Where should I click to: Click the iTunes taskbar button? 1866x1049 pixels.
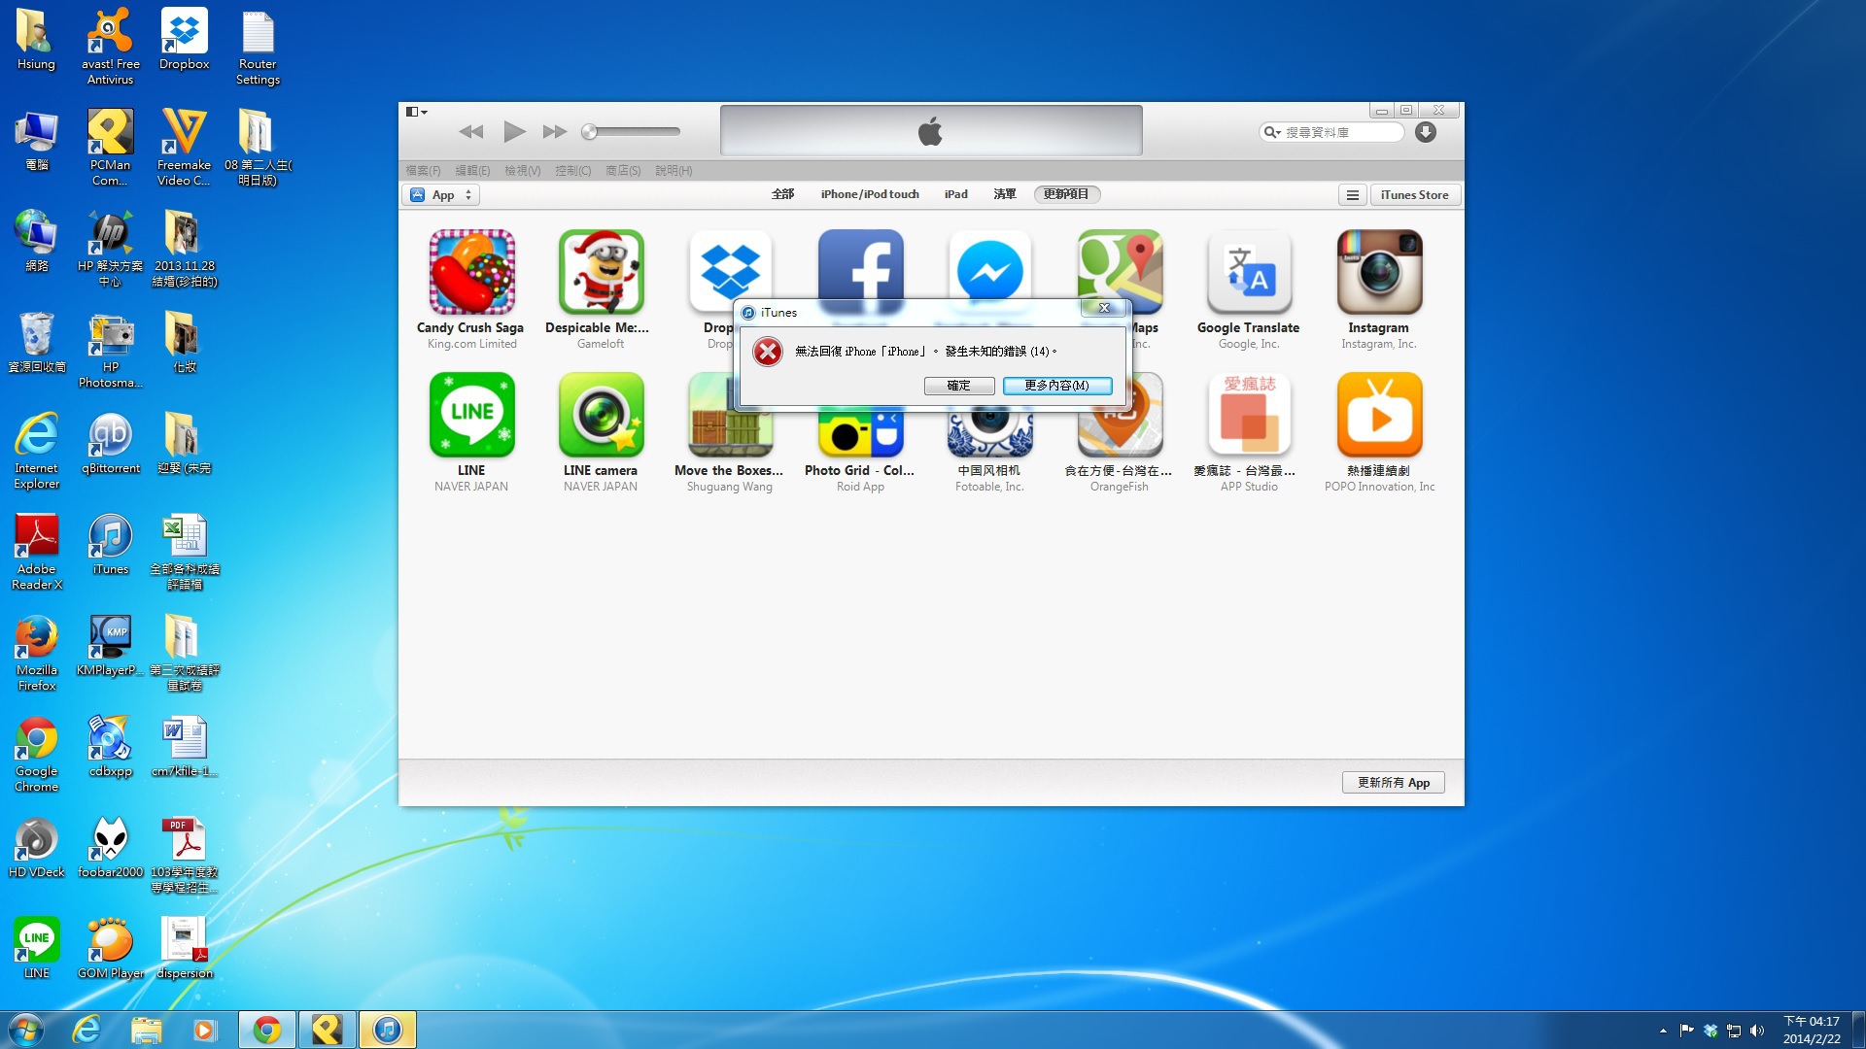pyautogui.click(x=388, y=1030)
